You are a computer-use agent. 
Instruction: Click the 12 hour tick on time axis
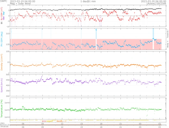[62, 124]
